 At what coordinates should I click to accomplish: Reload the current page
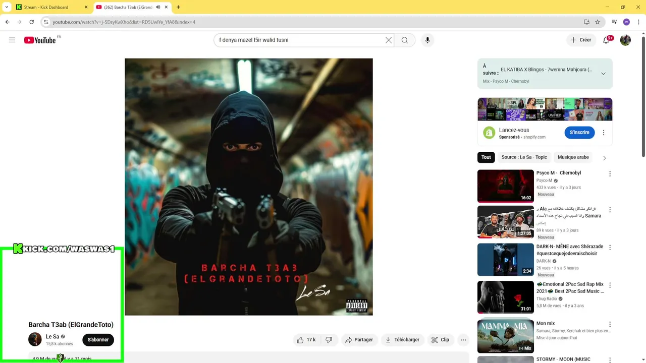pyautogui.click(x=31, y=22)
